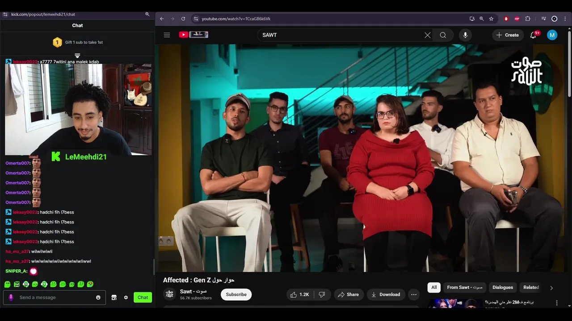The height and width of the screenshot is (321, 572).
Task: Clear the SAWT search text
Action: [428, 35]
